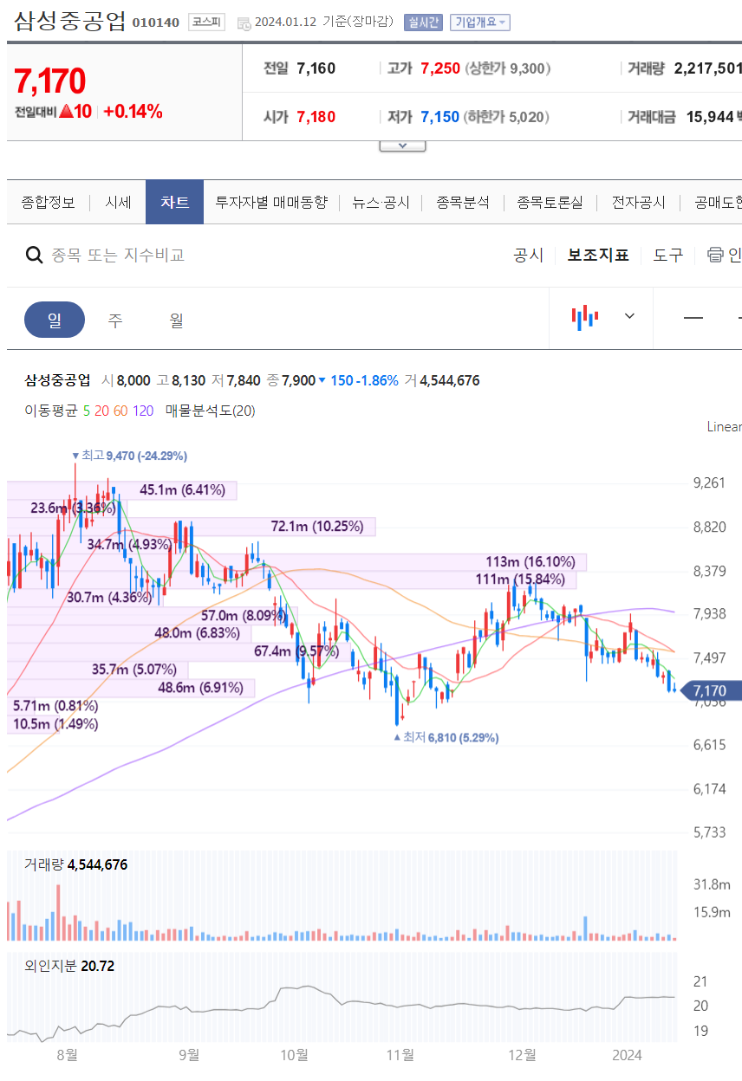Open the 기업개요 dropdown

479,23
